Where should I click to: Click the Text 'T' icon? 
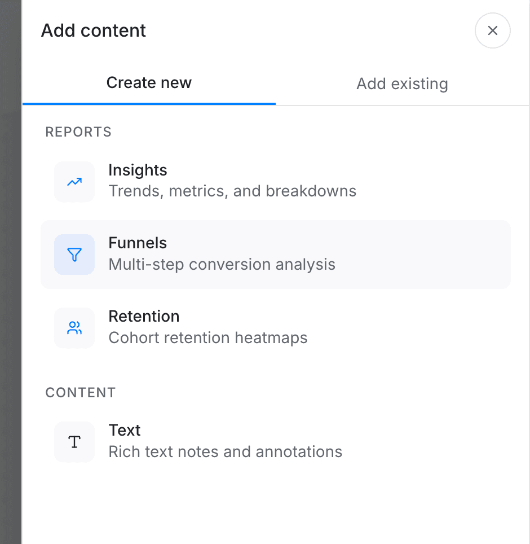(74, 442)
